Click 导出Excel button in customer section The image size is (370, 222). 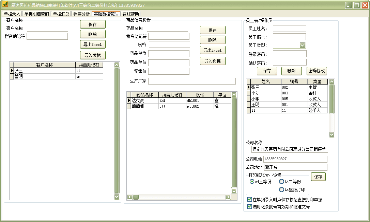coord(93,44)
